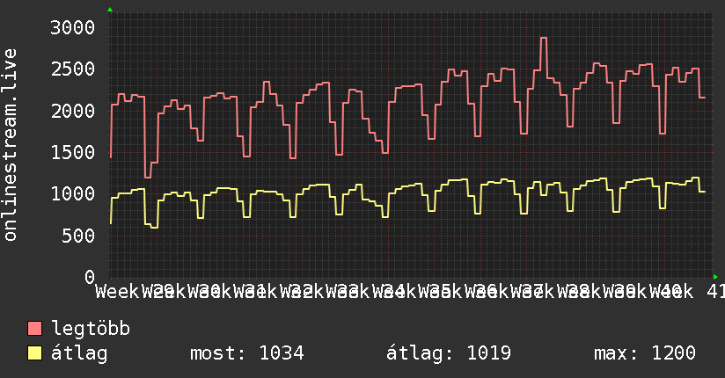Click the 1500 y-axis label
This screenshot has width=725, height=378.
click(73, 152)
